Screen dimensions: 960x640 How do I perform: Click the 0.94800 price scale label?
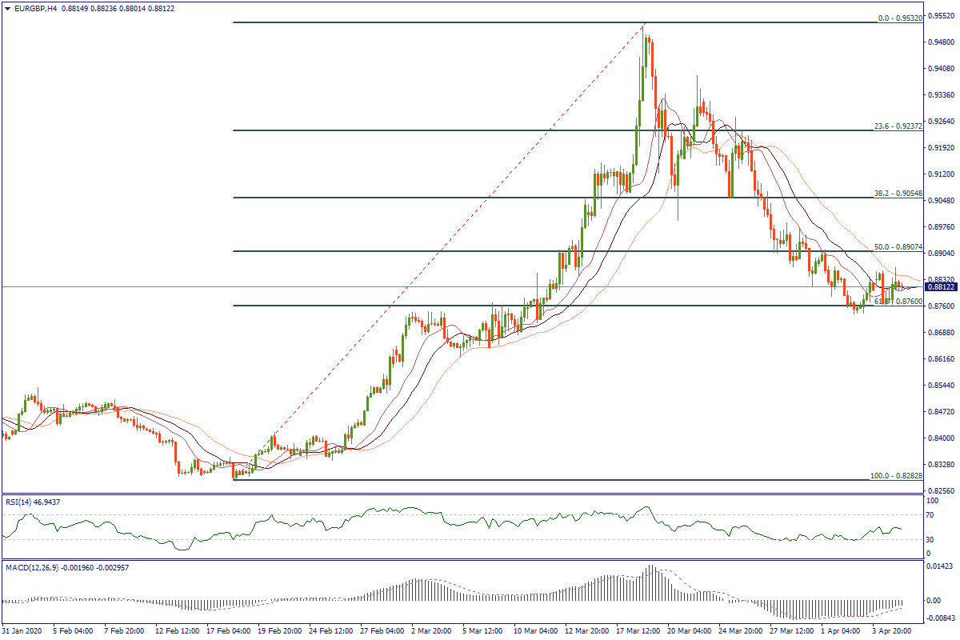[938, 43]
